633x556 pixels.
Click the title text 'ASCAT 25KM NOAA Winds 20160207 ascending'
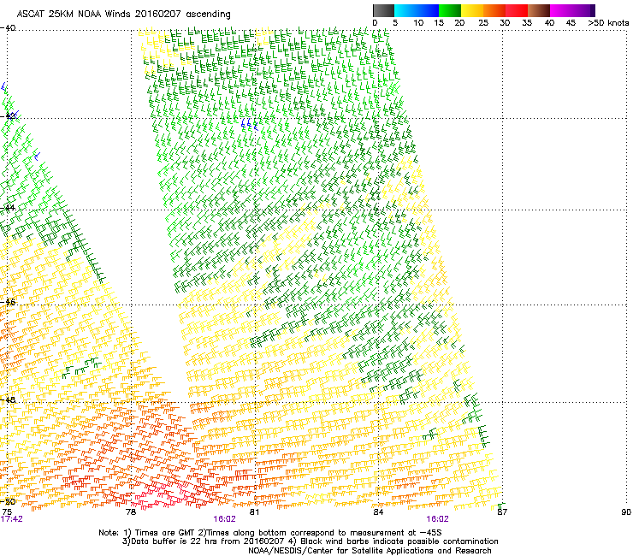[123, 15]
